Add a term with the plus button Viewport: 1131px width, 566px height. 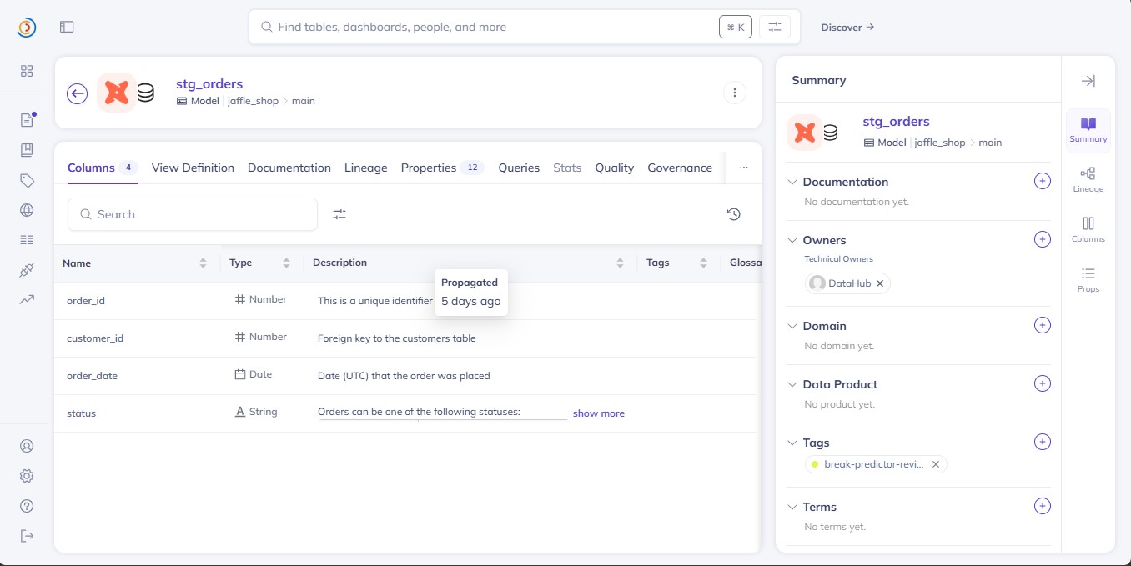tap(1043, 506)
